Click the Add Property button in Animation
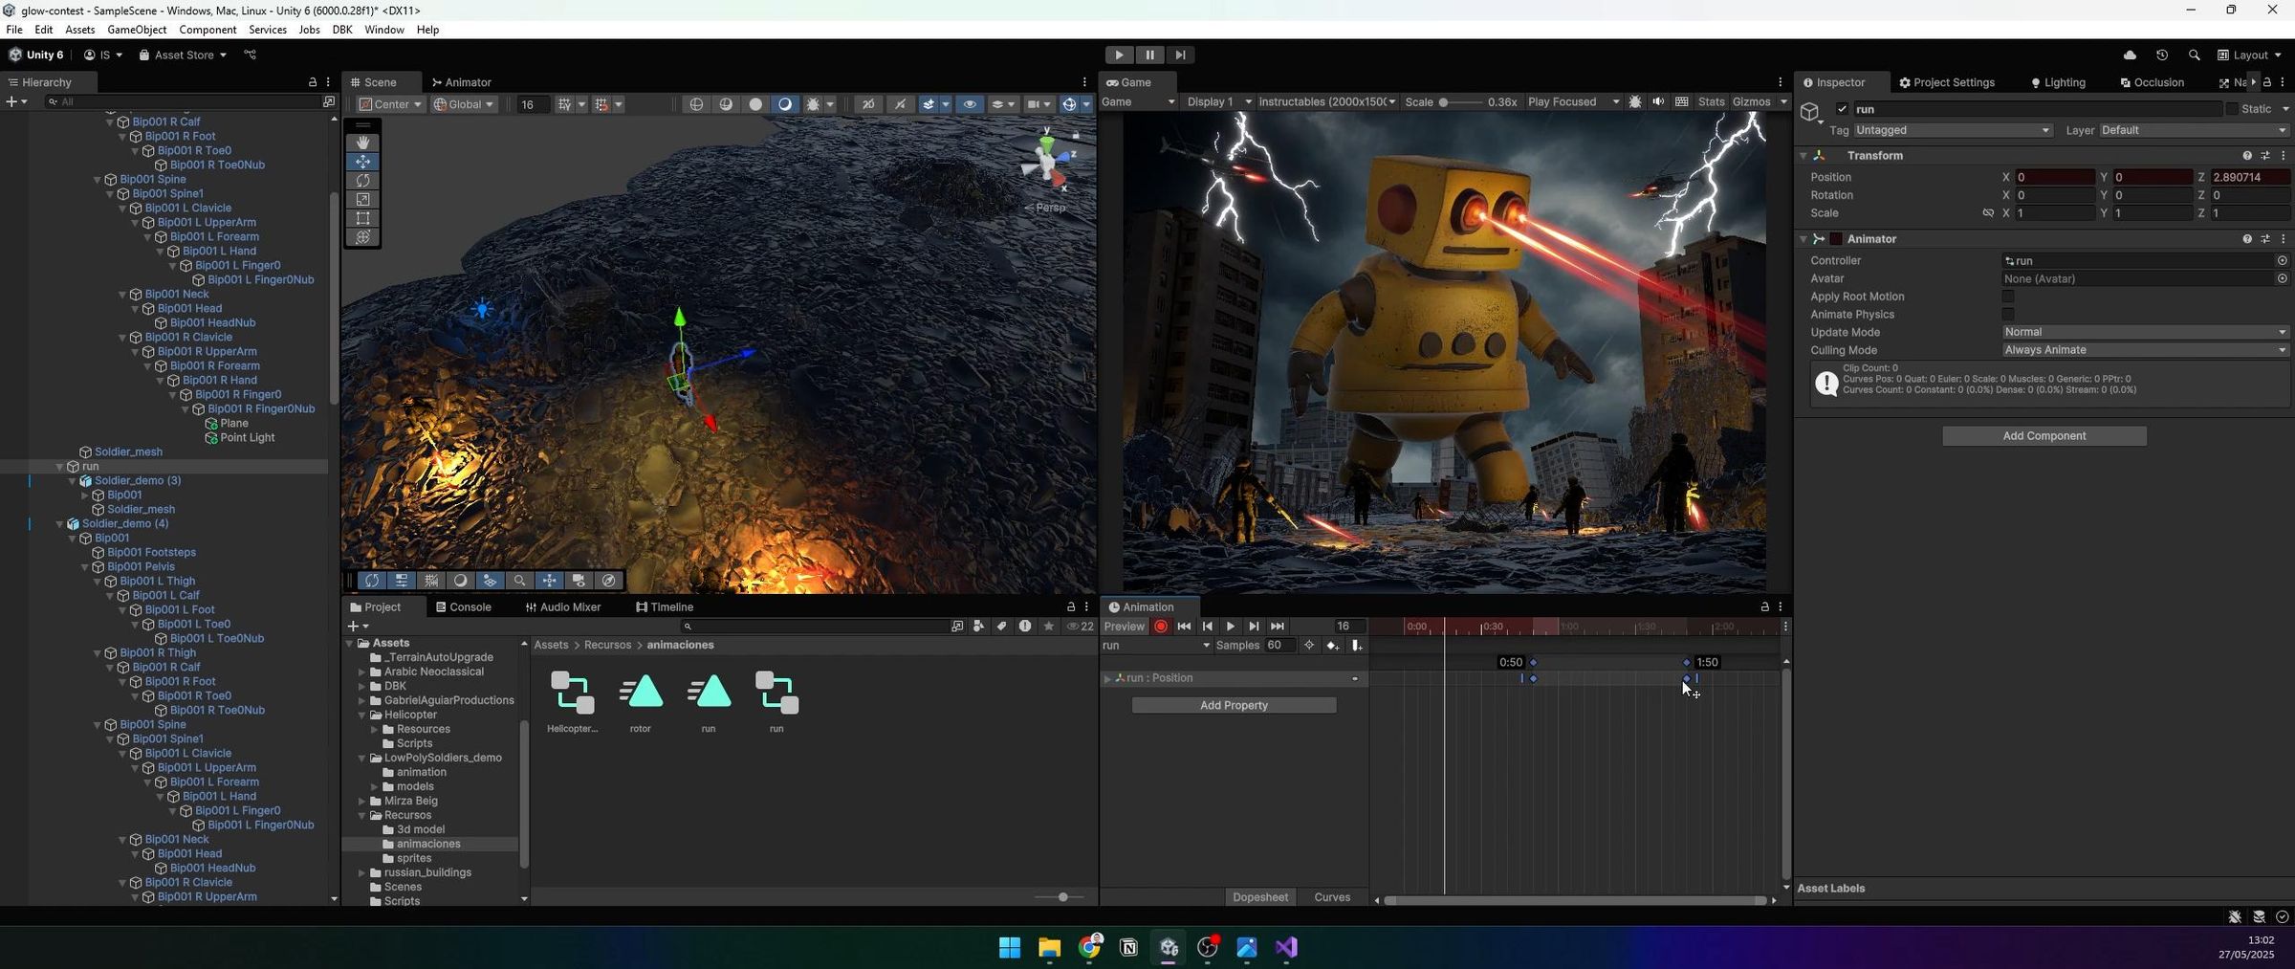Image resolution: width=2295 pixels, height=969 pixels. point(1234,705)
